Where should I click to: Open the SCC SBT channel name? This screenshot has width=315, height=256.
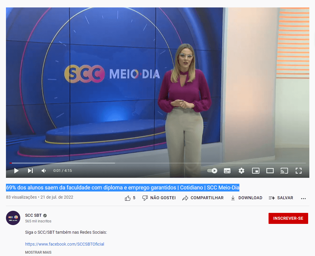(x=33, y=215)
